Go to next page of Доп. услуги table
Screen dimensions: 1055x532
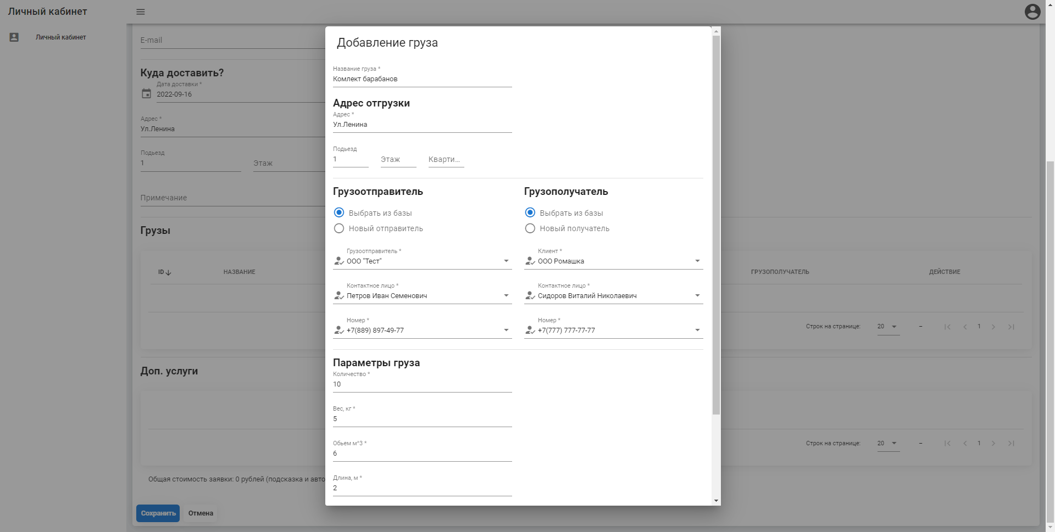(993, 443)
